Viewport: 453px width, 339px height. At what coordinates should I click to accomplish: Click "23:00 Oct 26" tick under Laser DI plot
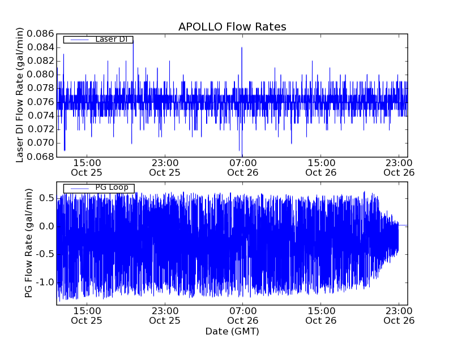pyautogui.click(x=399, y=168)
